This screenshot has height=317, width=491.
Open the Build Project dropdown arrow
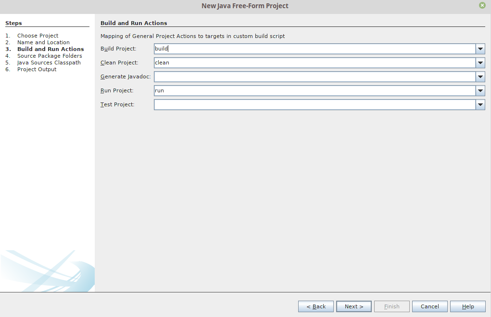[x=480, y=49]
